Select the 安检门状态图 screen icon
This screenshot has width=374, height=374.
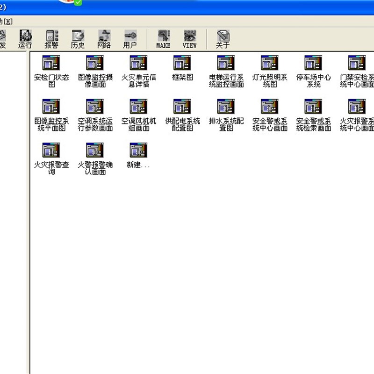pyautogui.click(x=51, y=63)
